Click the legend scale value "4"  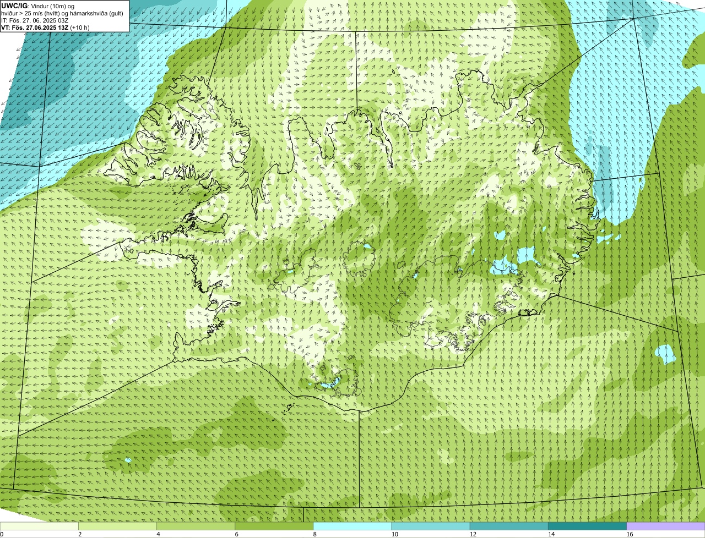[158, 534]
